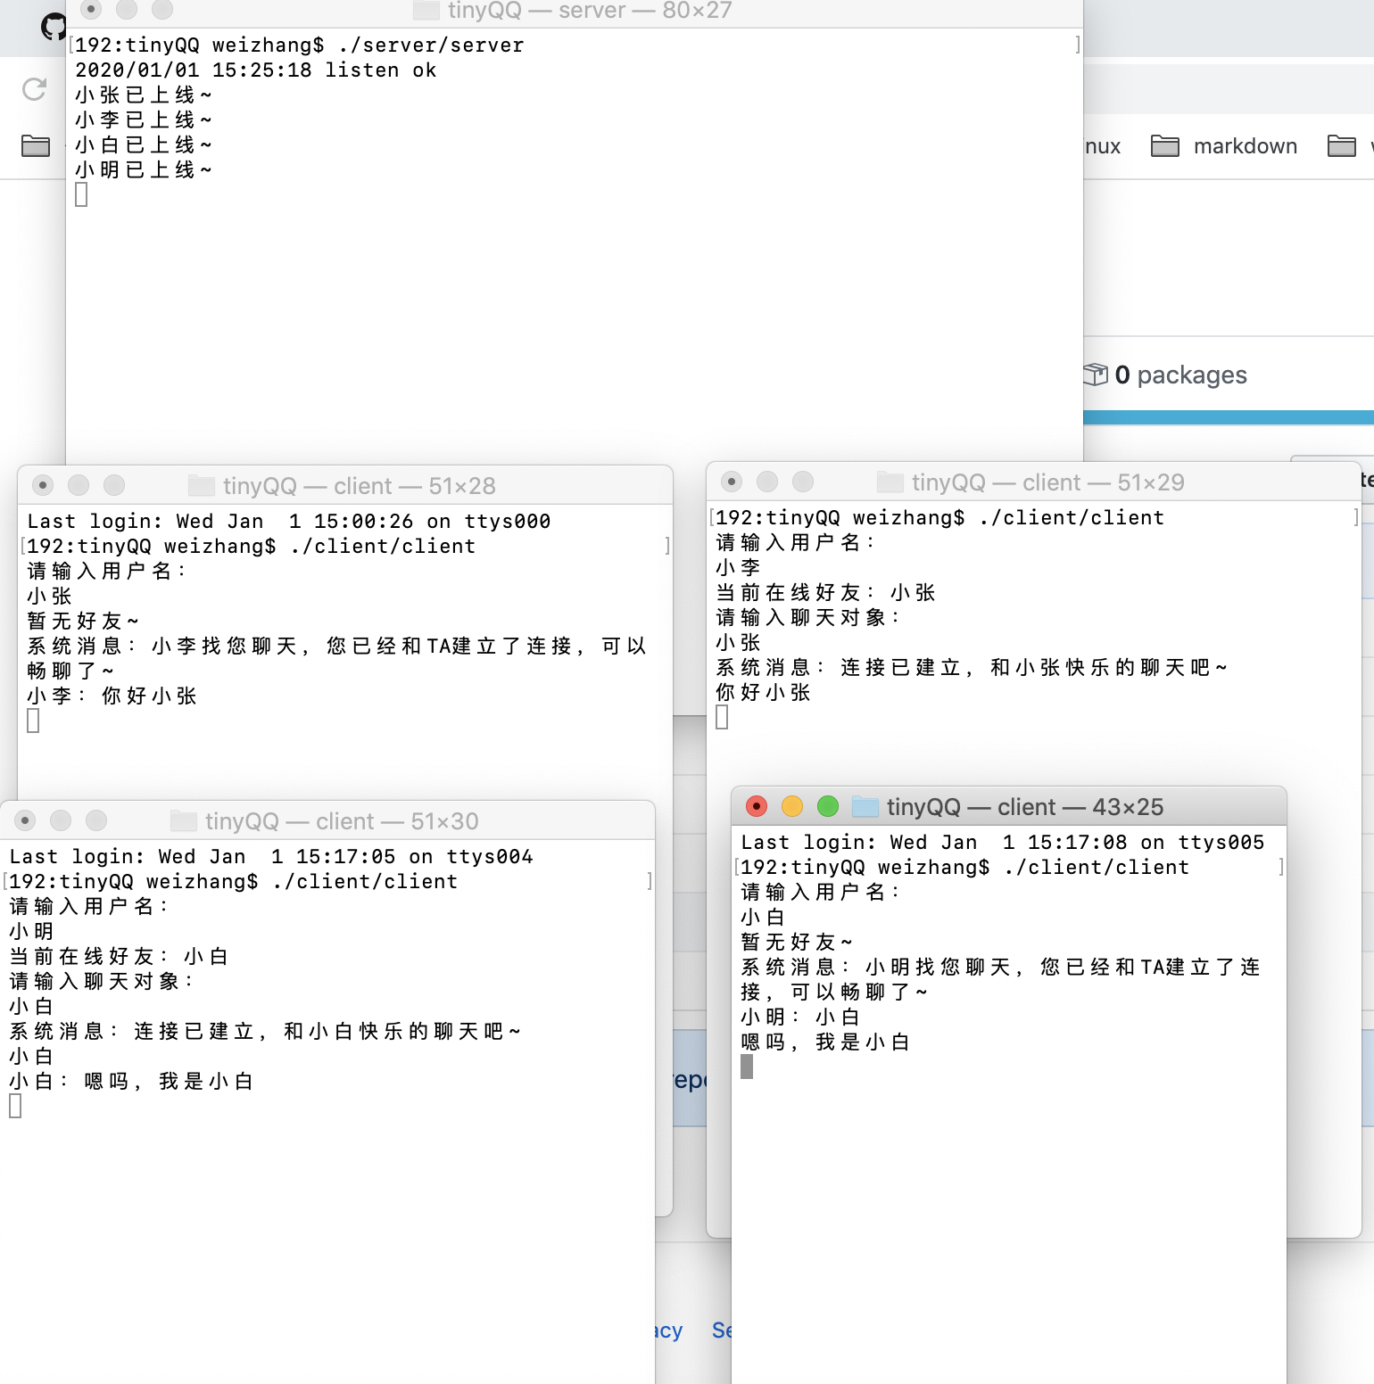Click '小明已上线~' line in server window

(x=144, y=170)
